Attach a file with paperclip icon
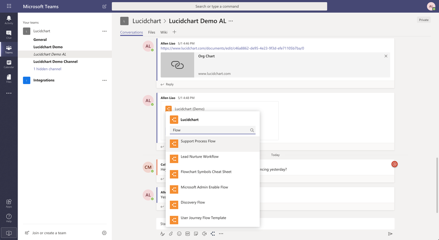The width and height of the screenshot is (439, 240). pyautogui.click(x=171, y=233)
